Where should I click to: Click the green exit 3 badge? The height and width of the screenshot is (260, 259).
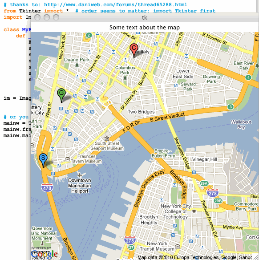coord(231,107)
